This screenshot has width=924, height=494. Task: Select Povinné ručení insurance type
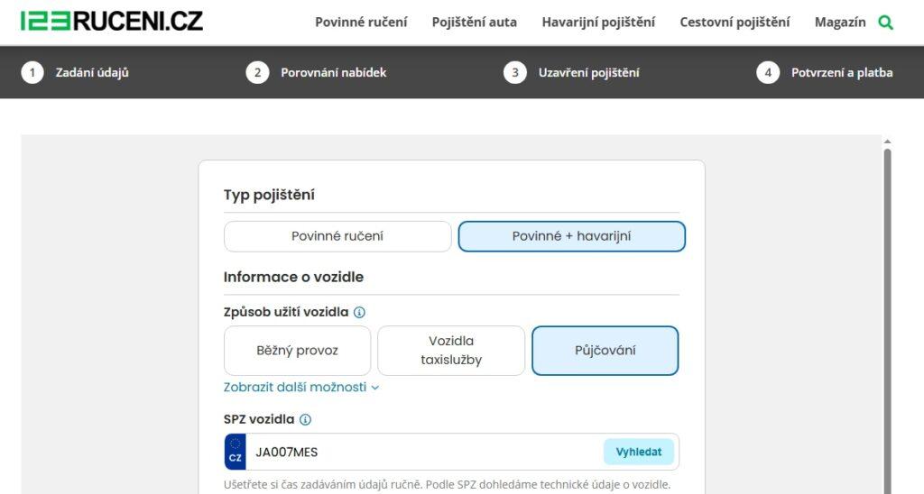tap(337, 236)
